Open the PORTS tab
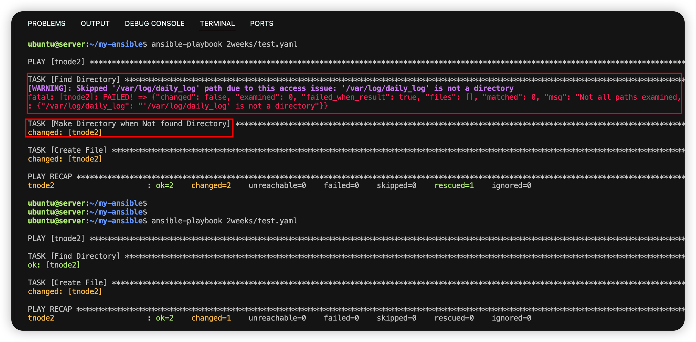 tap(262, 24)
